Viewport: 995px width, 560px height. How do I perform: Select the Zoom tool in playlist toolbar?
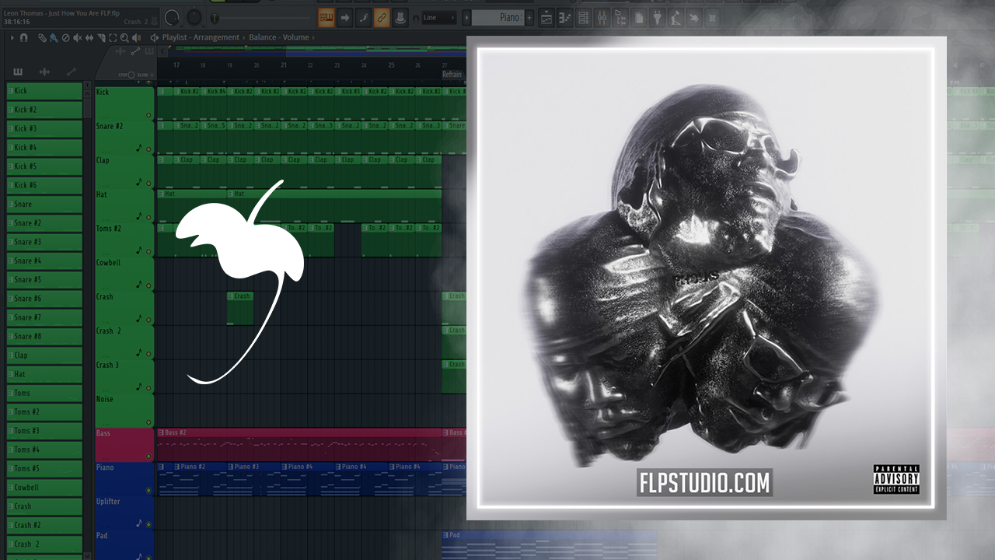[x=124, y=37]
